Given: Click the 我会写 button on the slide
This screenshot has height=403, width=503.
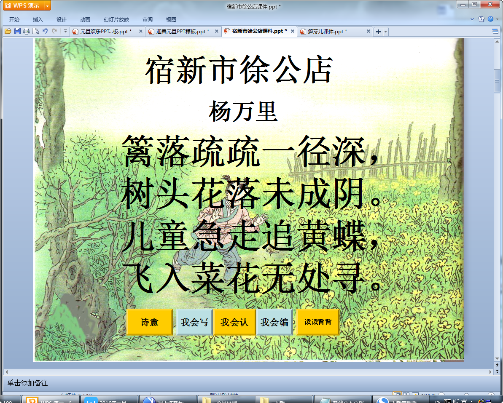Looking at the screenshot, I should pos(194,322).
